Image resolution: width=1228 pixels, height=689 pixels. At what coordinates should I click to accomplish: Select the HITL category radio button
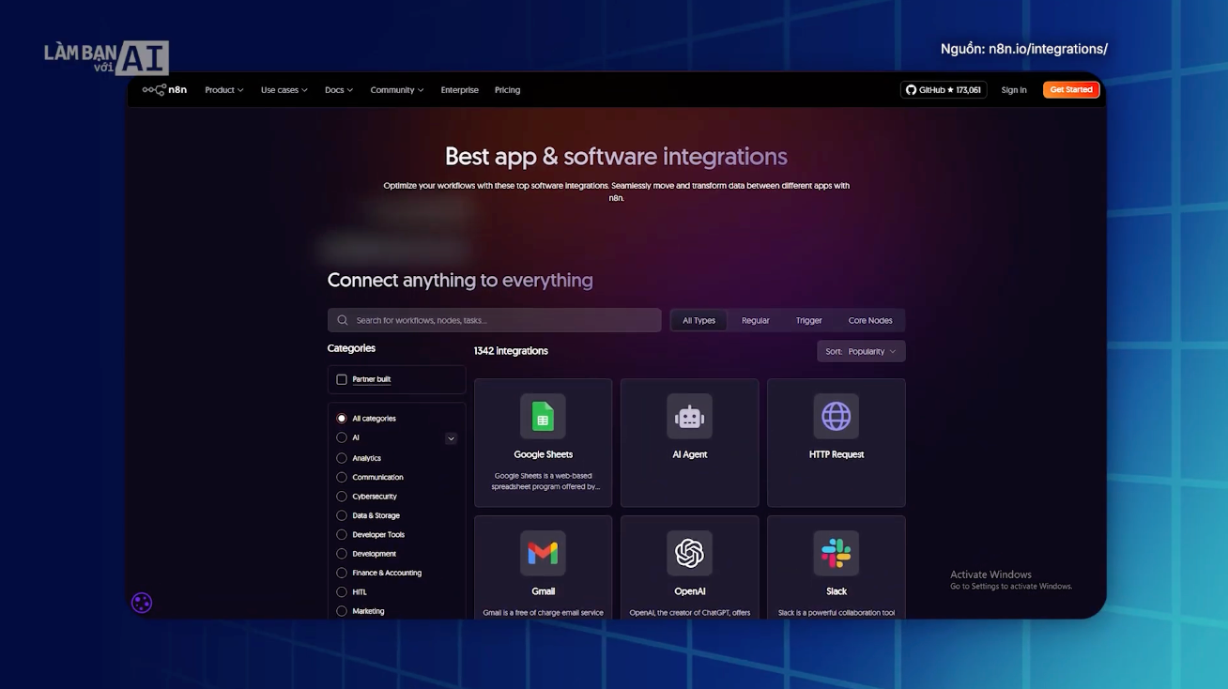click(x=342, y=592)
